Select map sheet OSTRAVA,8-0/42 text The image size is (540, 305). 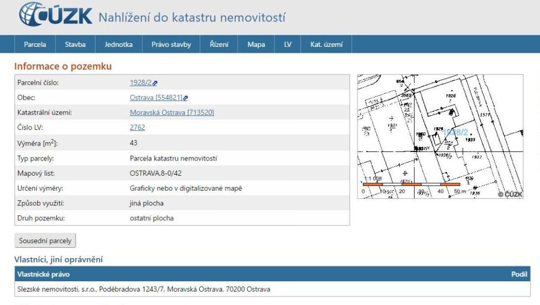click(156, 174)
